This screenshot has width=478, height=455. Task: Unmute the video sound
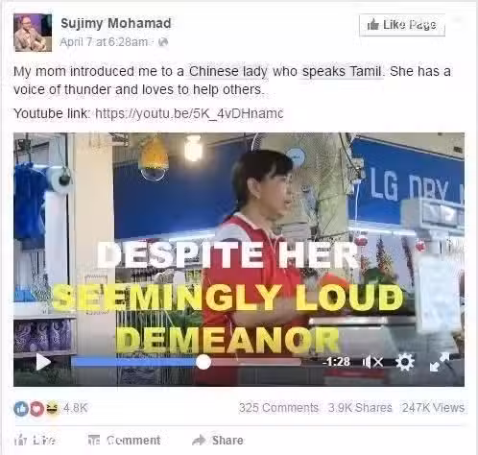click(372, 362)
